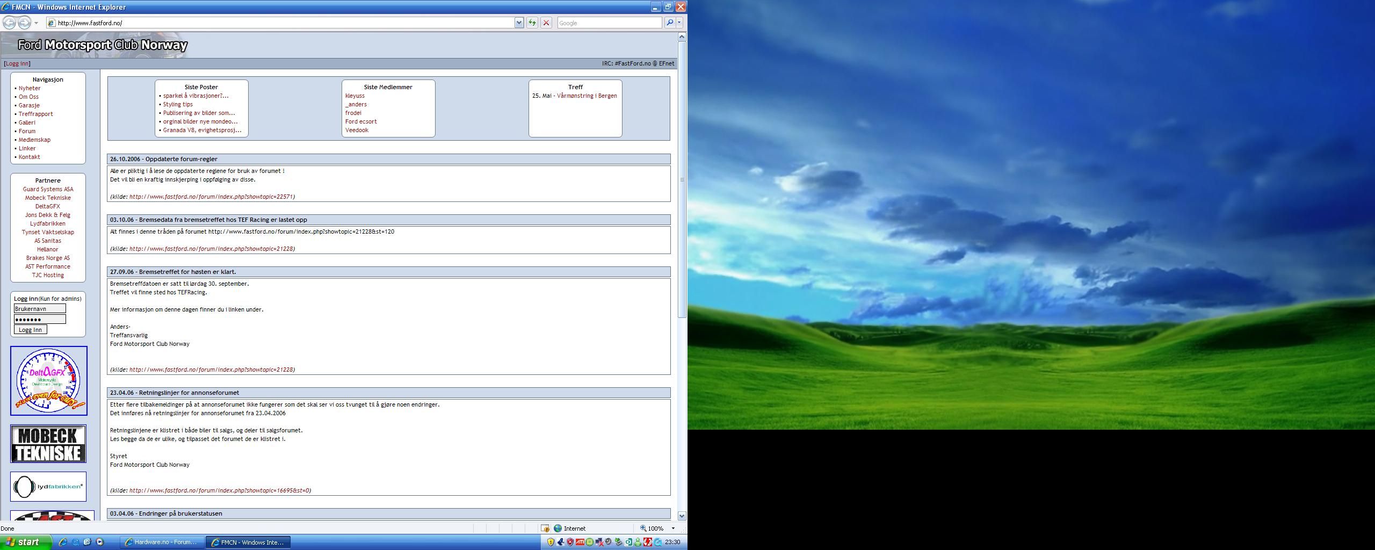Click the IE logo in title bar
1375x550 pixels.
(x=6, y=7)
